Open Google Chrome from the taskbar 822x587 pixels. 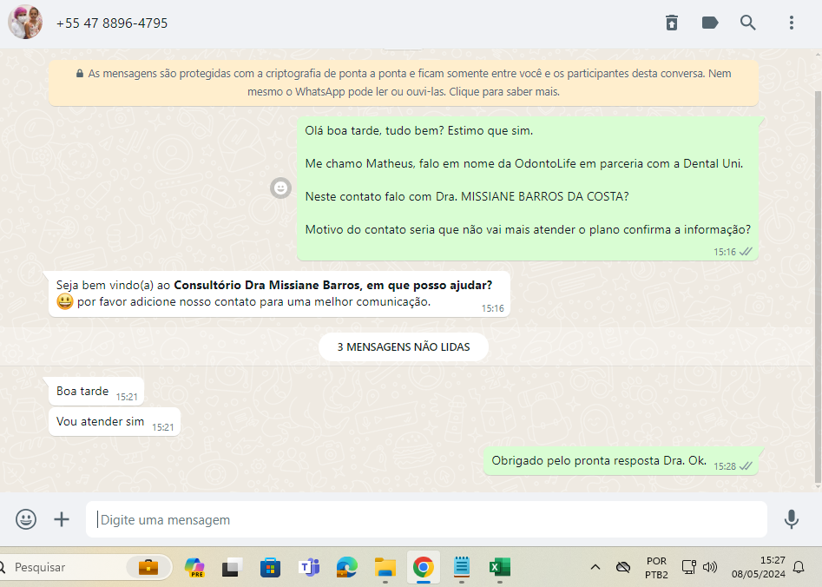click(424, 567)
